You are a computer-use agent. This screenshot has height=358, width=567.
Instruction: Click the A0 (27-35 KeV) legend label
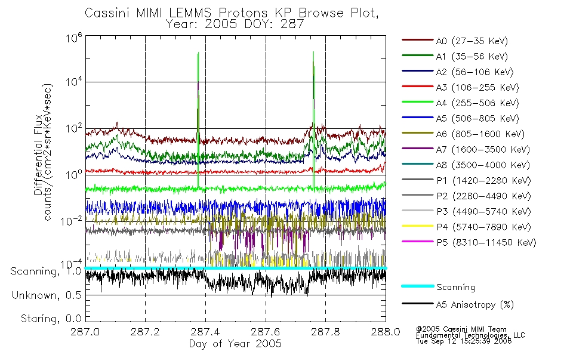[472, 41]
